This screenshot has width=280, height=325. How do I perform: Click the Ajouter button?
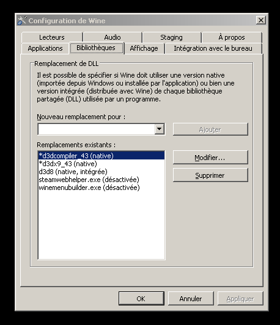pos(210,130)
